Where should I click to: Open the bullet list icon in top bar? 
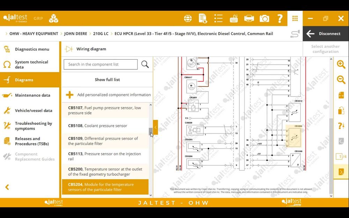point(218,18)
